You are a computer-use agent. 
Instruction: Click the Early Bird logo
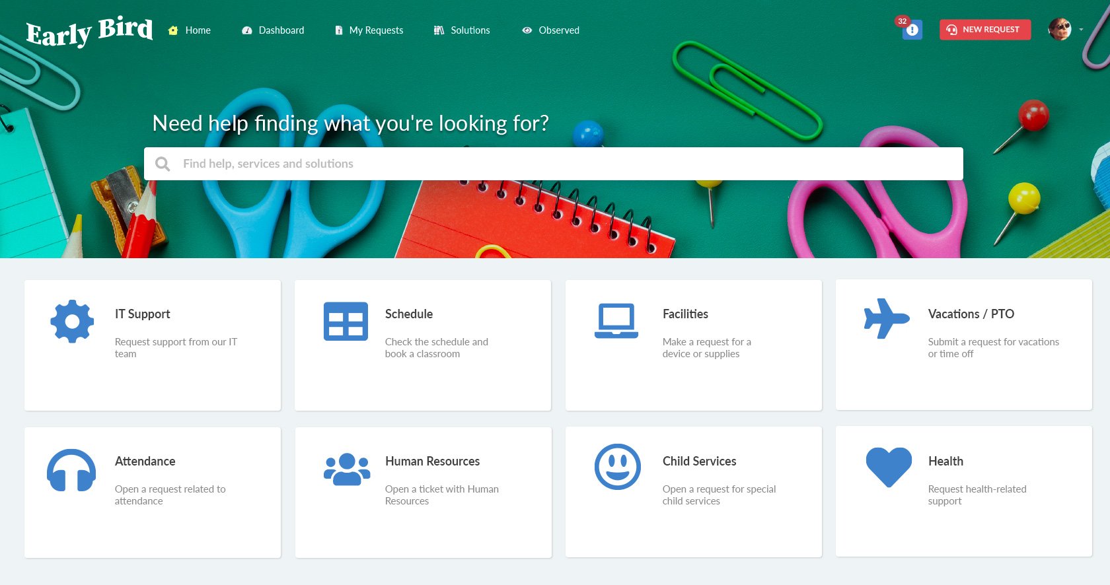point(89,31)
